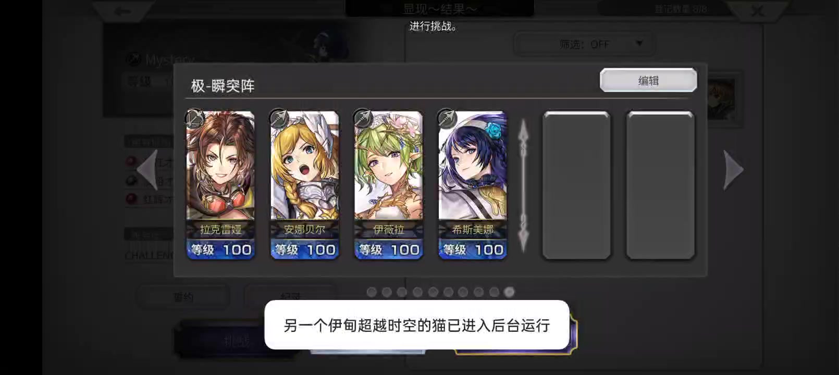Click weapon type icon on 希斯美娜 card
839x375 pixels.
click(447, 118)
